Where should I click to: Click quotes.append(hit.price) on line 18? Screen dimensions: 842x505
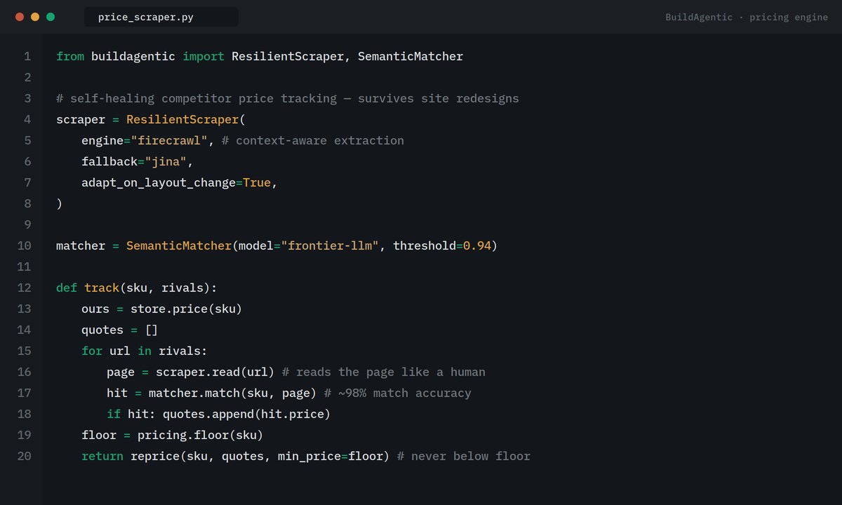(x=247, y=414)
